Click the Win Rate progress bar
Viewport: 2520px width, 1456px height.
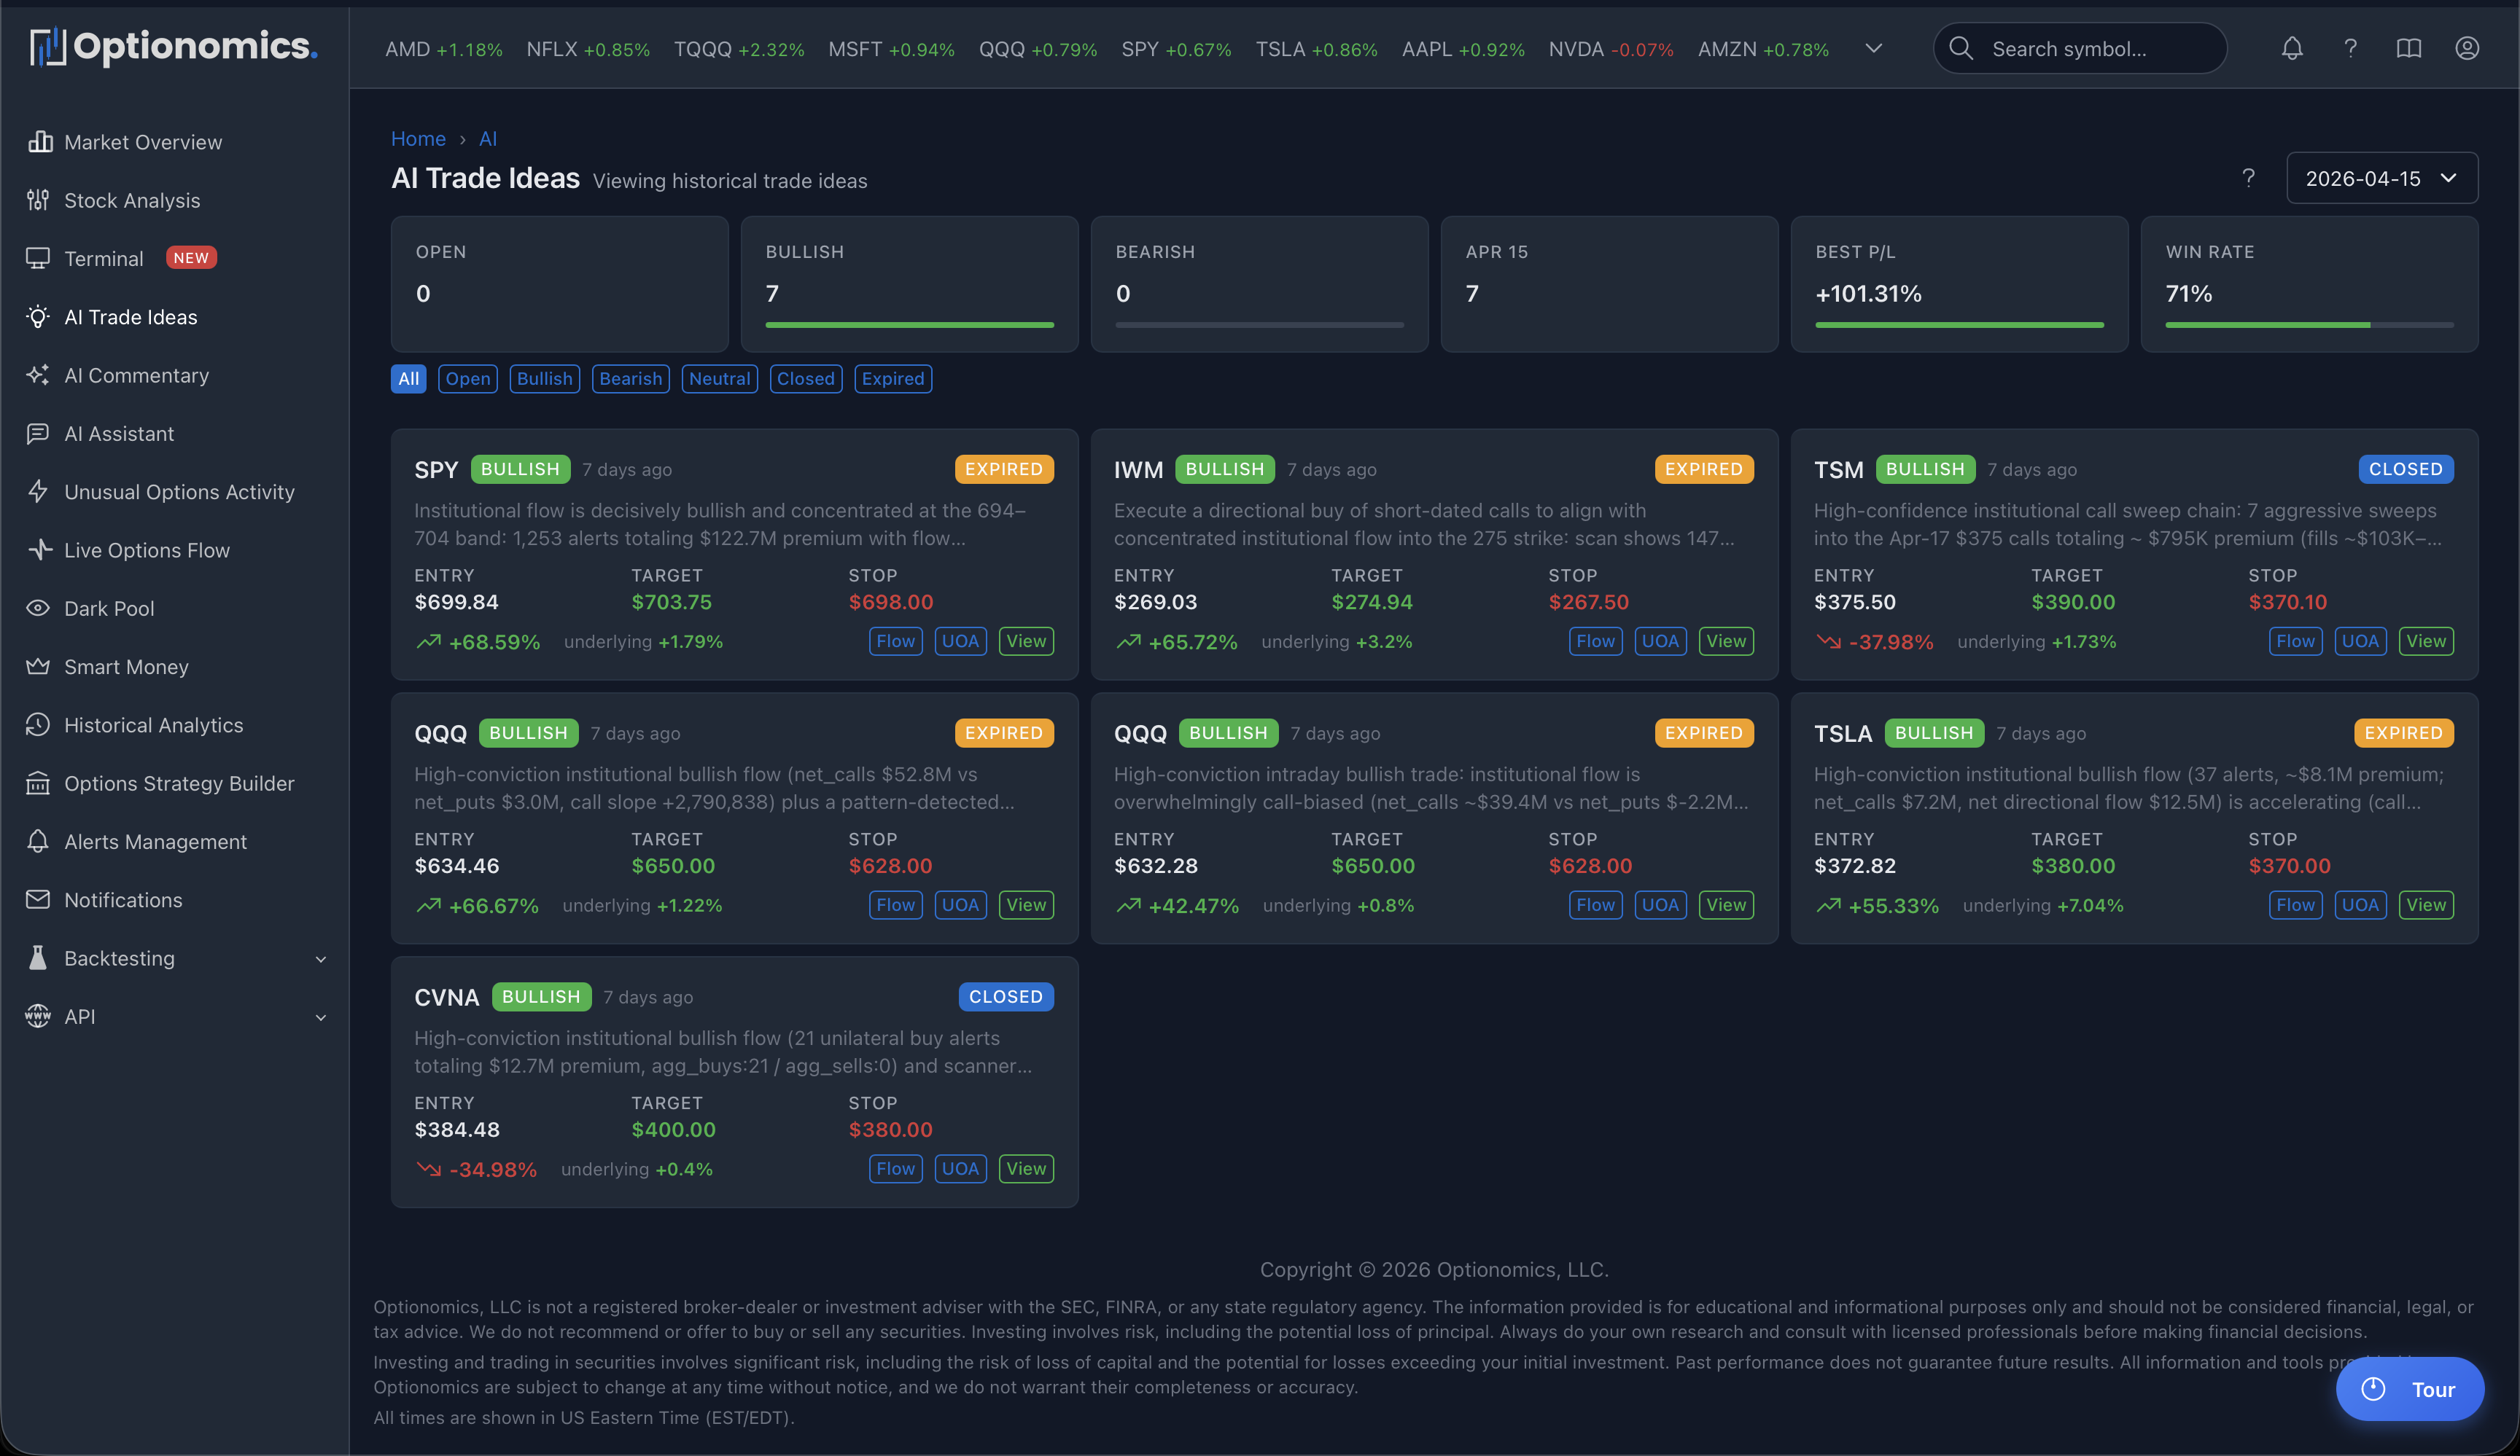[x=2309, y=325]
